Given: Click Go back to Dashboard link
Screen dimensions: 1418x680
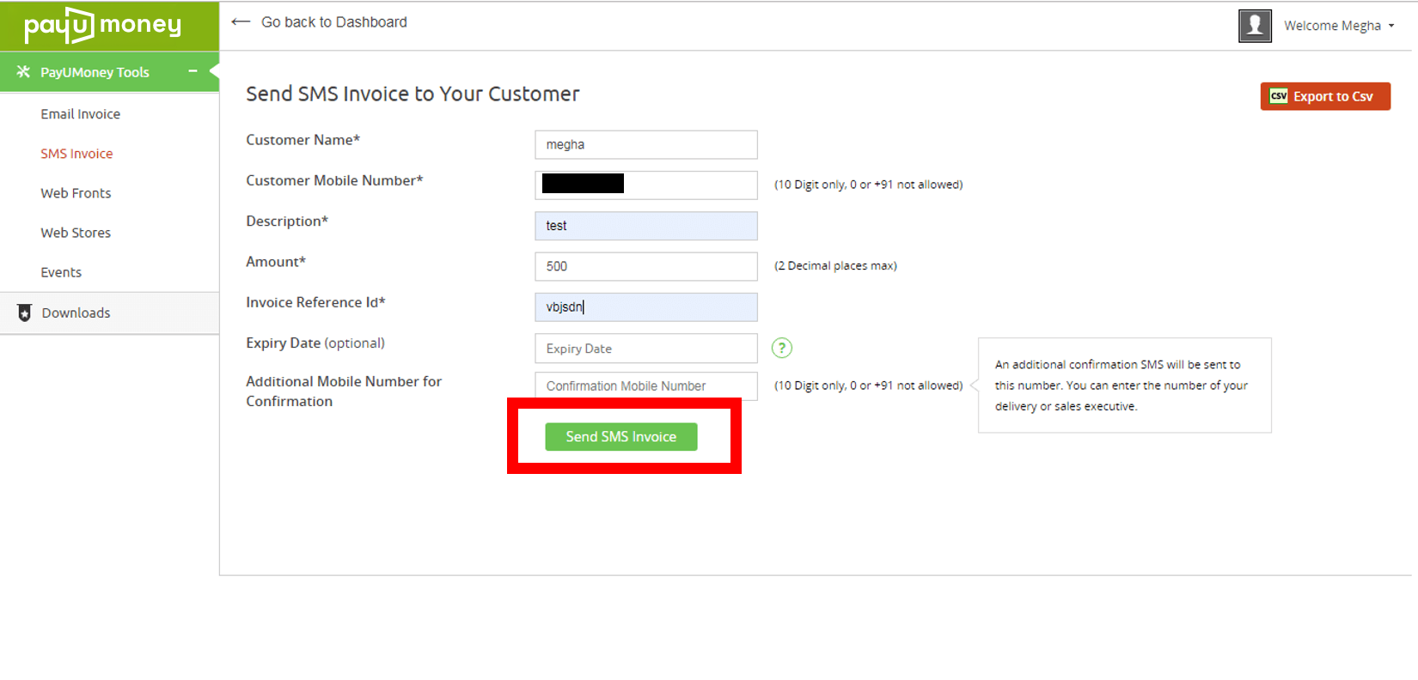Looking at the screenshot, I should [334, 22].
